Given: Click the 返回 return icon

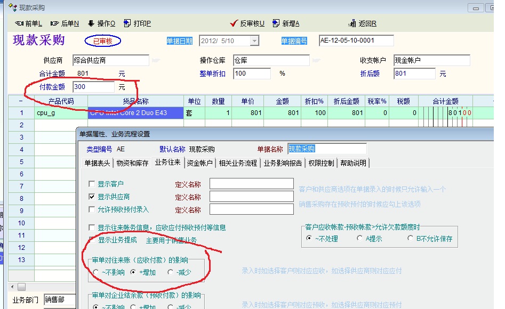Looking at the screenshot, I should (x=352, y=23).
